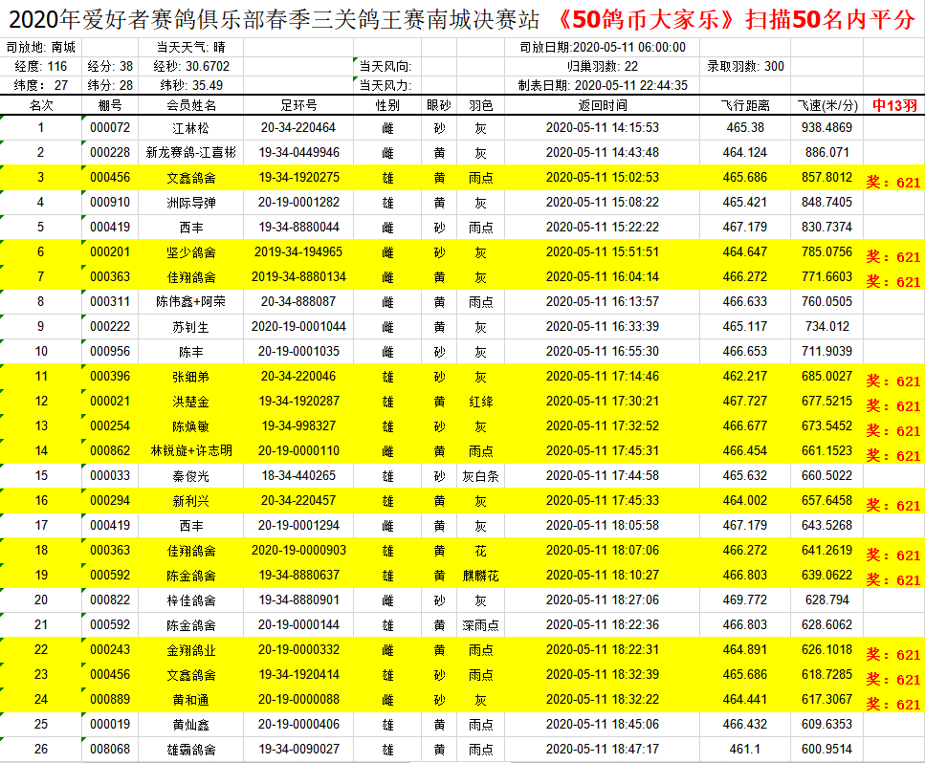Select distance value 465.421
This screenshot has height=763, width=925.
(x=745, y=203)
